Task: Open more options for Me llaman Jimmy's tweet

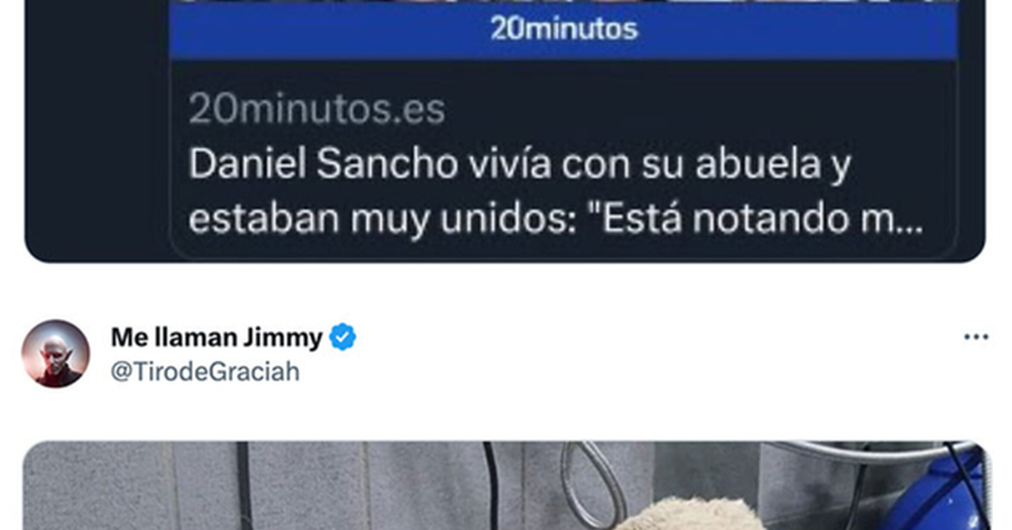Action: tap(976, 337)
